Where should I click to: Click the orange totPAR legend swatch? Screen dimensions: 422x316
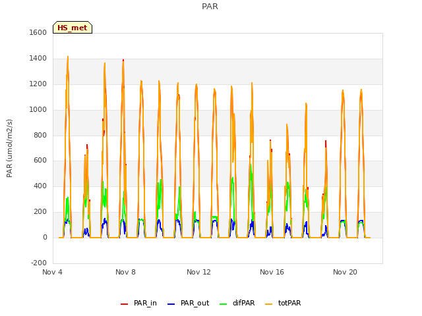tap(268, 304)
